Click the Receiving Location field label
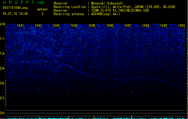 (70, 7)
